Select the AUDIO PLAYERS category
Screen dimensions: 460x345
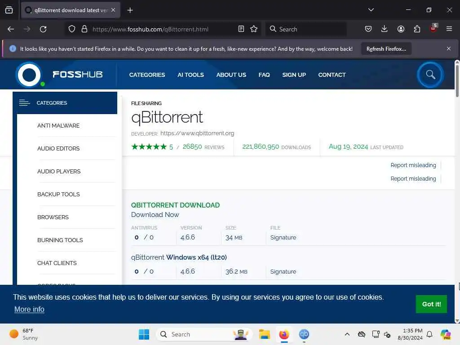(59, 171)
